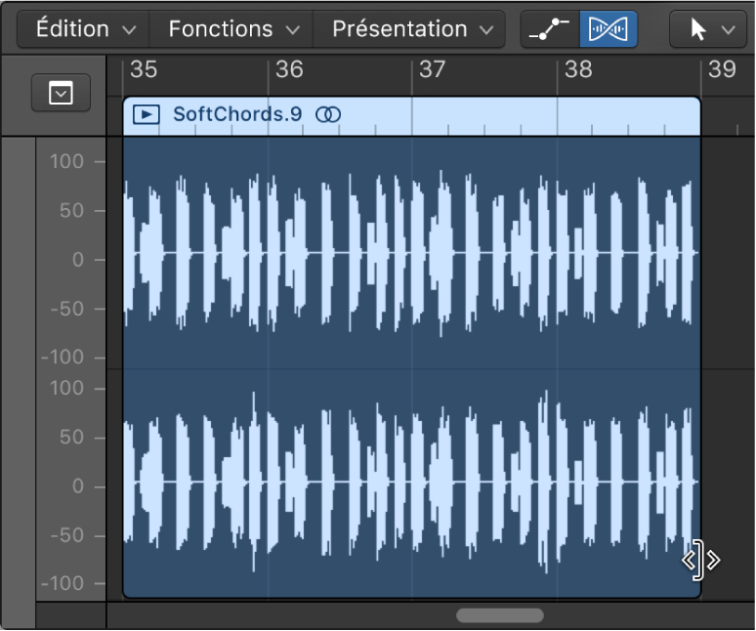Click the lower channel waveform

[x=410, y=482]
